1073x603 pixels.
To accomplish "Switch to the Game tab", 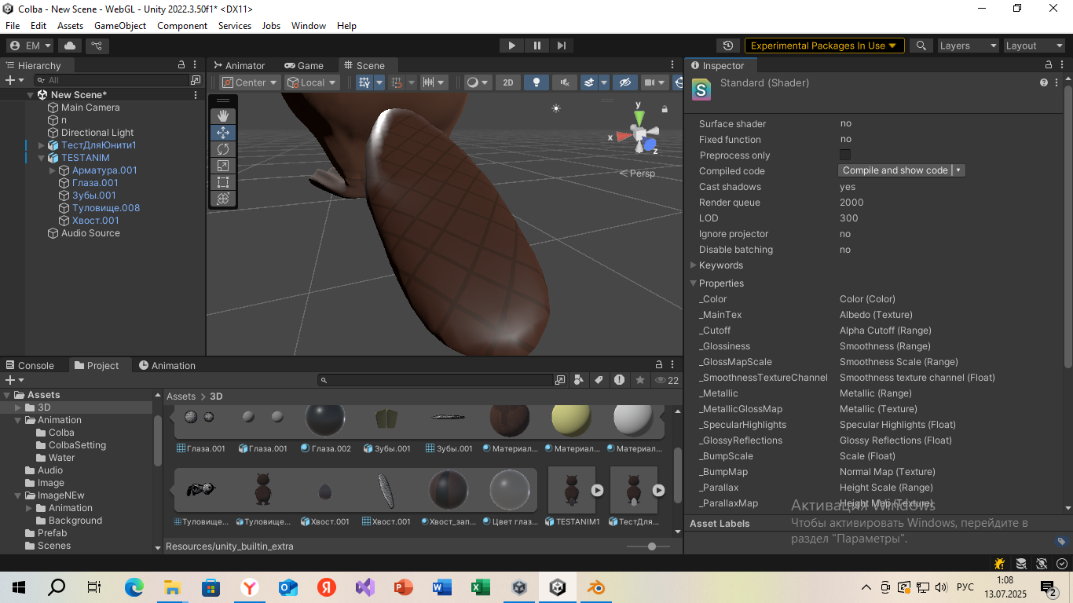I will [x=304, y=66].
